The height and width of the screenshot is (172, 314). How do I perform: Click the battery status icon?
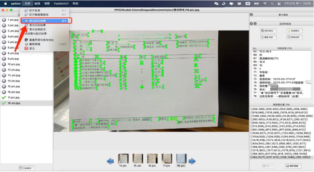256,3
